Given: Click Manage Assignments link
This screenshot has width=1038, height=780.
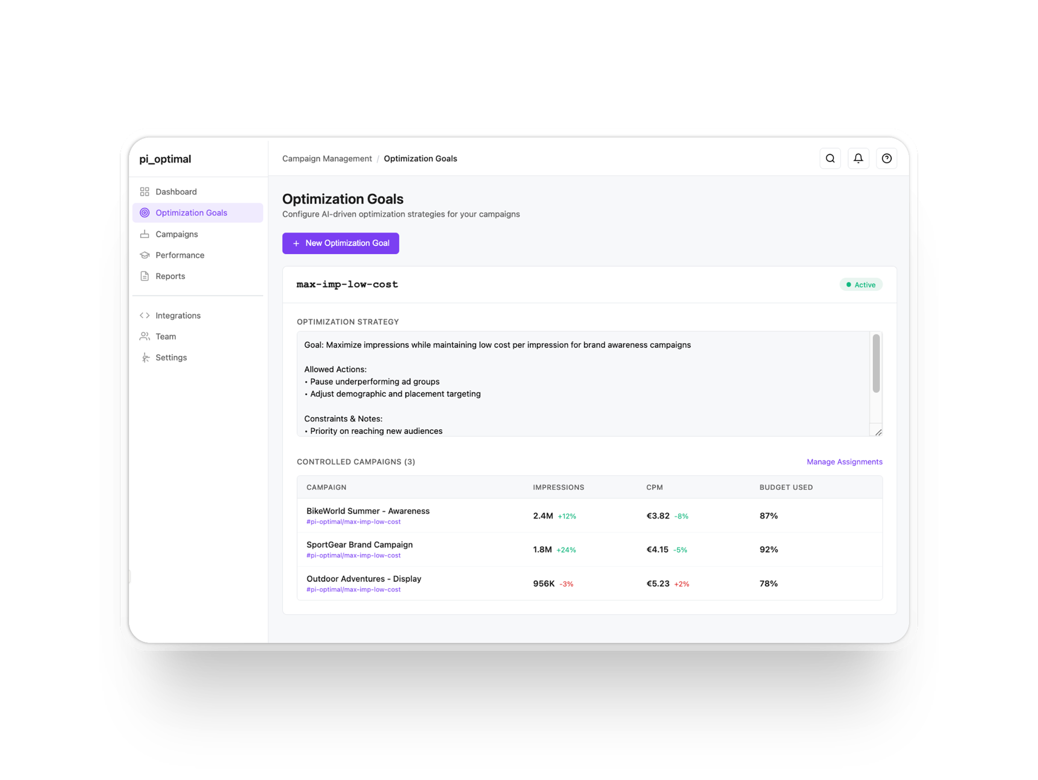Looking at the screenshot, I should point(844,462).
